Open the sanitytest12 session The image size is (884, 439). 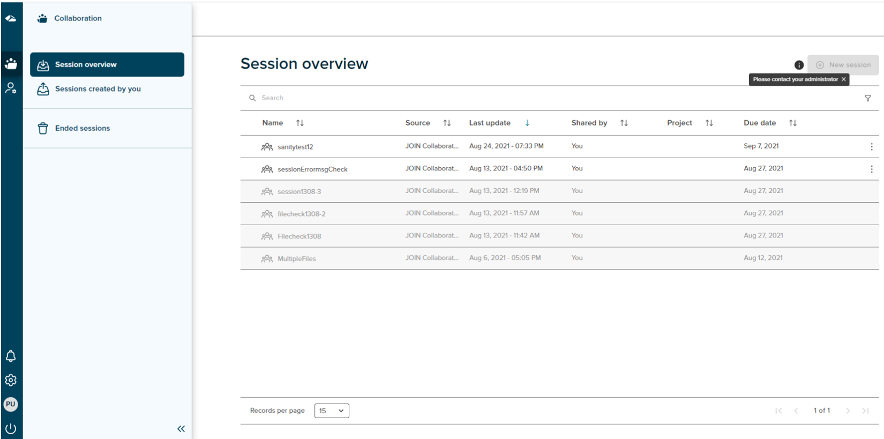coord(295,147)
